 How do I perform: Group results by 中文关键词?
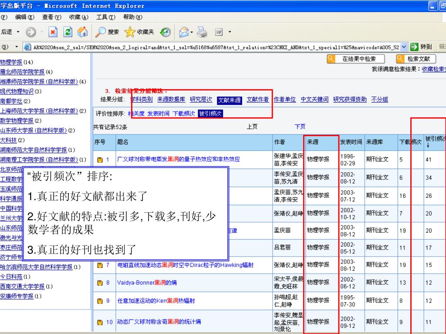314,100
